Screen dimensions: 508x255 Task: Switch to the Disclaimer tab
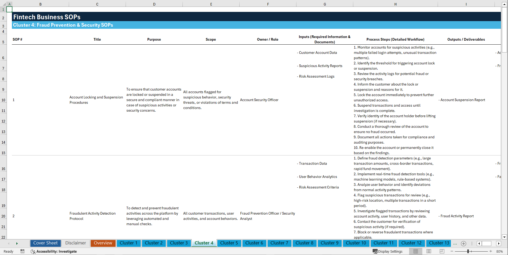click(75, 243)
